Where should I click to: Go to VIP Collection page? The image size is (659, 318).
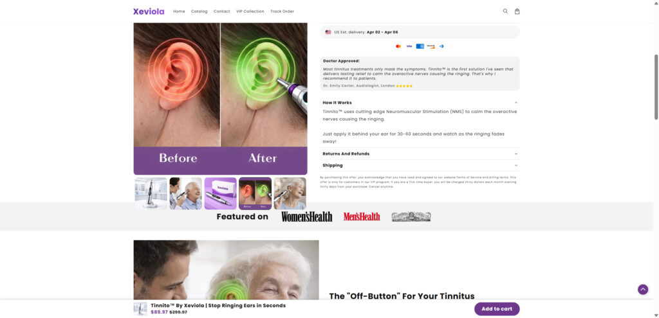click(250, 12)
